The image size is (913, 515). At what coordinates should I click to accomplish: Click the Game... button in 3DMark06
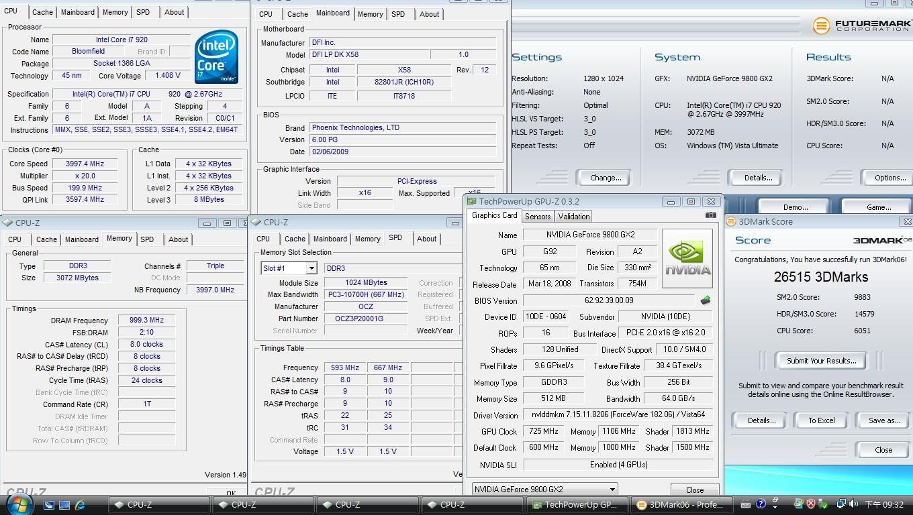(878, 207)
